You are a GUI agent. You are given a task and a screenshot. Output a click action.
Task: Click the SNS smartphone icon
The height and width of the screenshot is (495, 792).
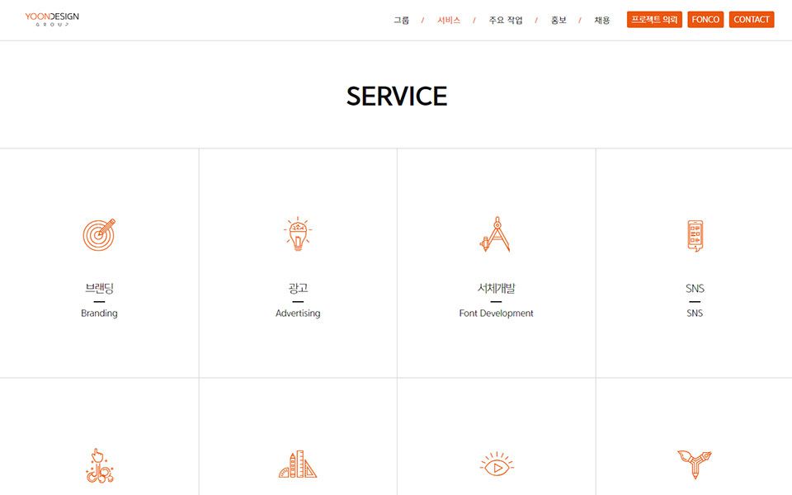point(695,235)
